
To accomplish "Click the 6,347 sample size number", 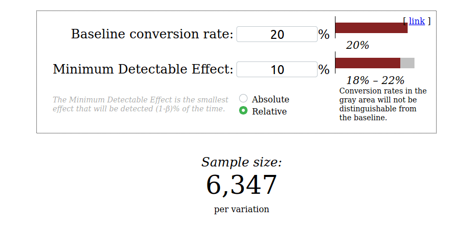I will (241, 185).
